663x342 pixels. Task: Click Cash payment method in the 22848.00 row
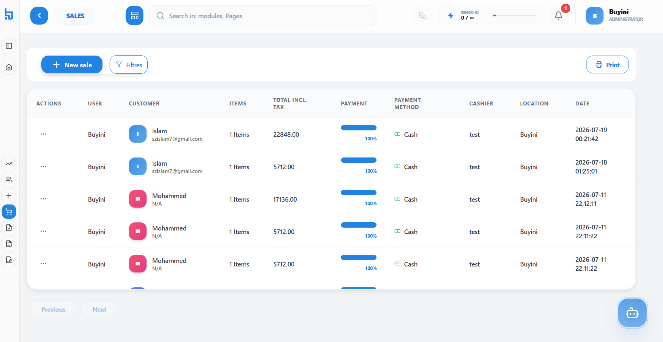[406, 135]
